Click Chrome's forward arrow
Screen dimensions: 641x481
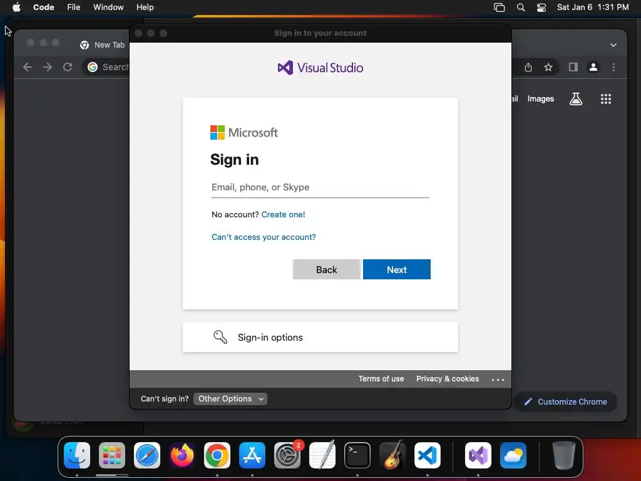coord(48,67)
